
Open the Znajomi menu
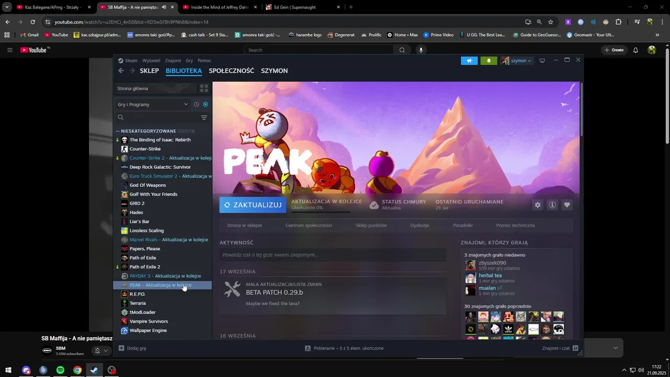[173, 61]
